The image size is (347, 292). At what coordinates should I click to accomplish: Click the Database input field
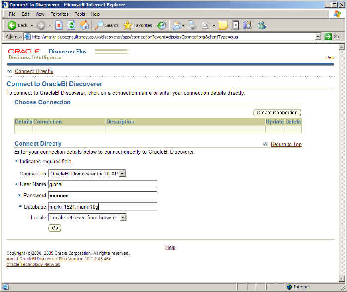[x=103, y=207]
